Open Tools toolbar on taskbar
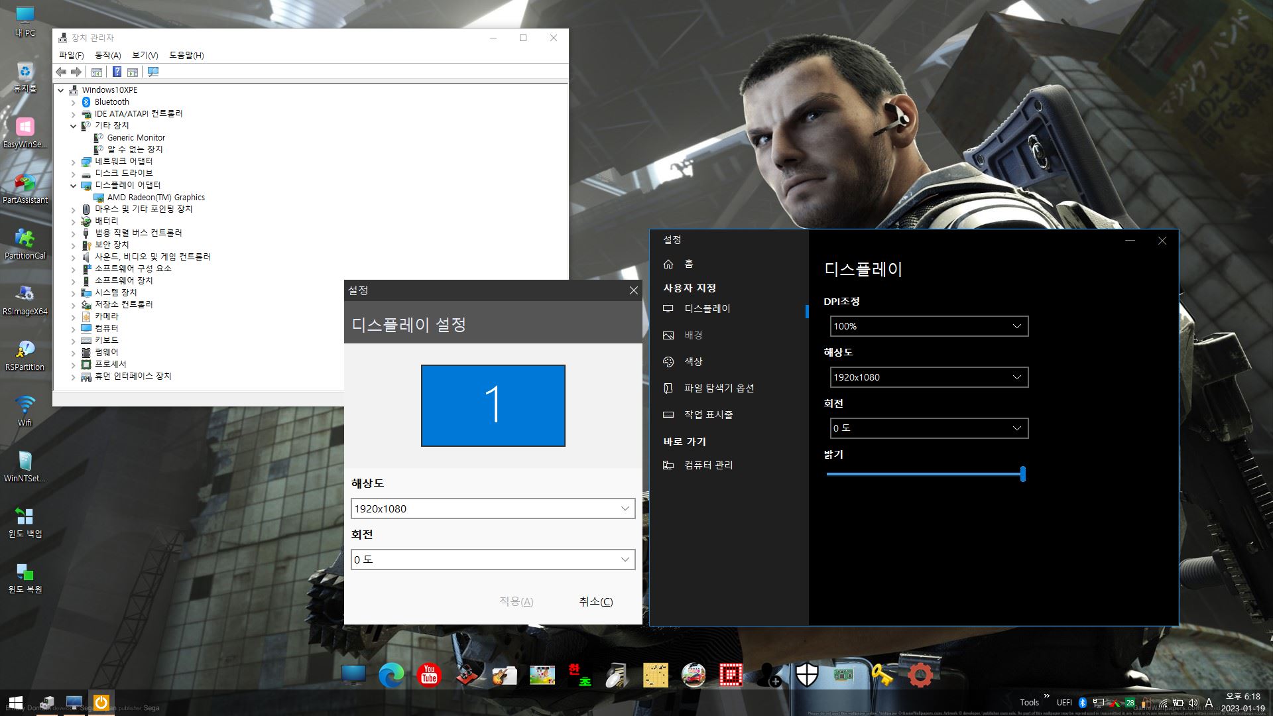This screenshot has height=716, width=1273. tap(1029, 703)
